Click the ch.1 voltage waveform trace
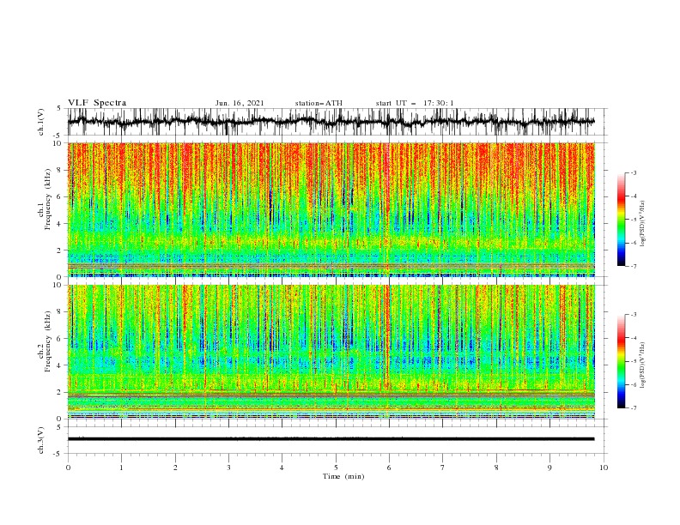Screen dimensions: 680x525 coord(331,122)
